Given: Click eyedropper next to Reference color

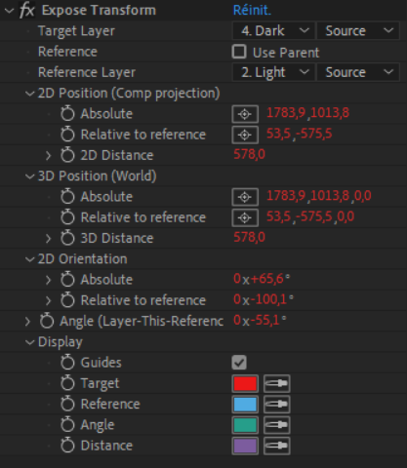Looking at the screenshot, I should [276, 405].
